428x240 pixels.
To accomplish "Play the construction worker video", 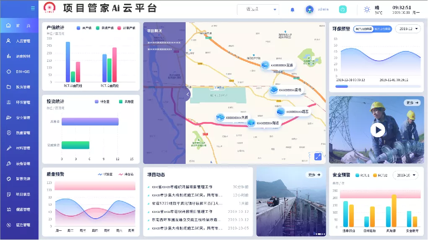I will click(x=377, y=130).
